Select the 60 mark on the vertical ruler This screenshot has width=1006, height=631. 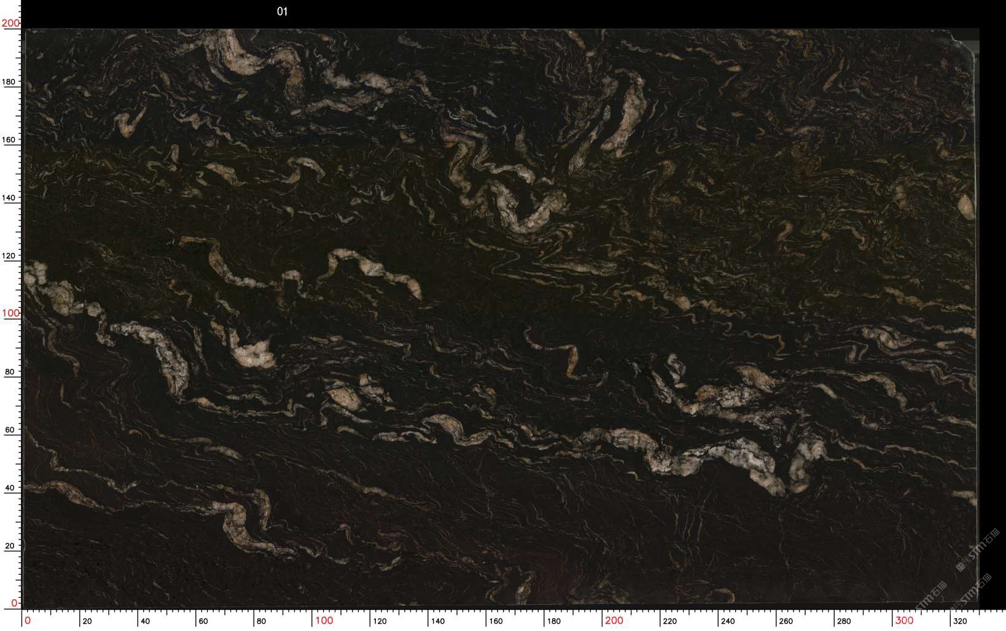tap(10, 430)
